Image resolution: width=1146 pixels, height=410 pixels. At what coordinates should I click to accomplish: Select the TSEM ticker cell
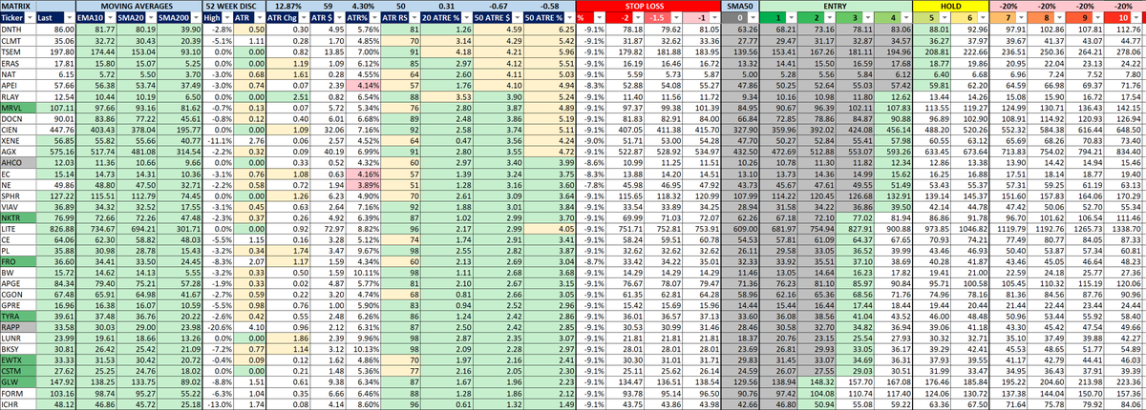coord(19,53)
